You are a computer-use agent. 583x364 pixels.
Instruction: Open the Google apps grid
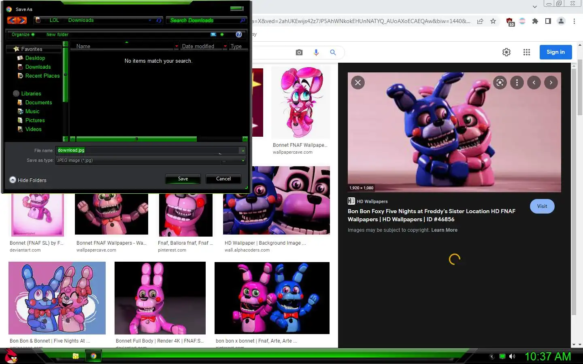[x=527, y=52]
